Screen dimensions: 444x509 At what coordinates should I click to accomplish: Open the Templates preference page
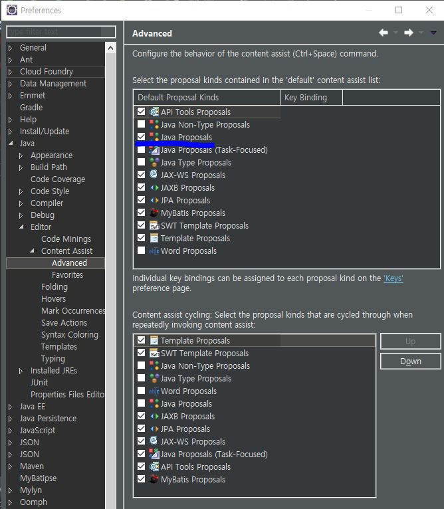click(x=59, y=347)
